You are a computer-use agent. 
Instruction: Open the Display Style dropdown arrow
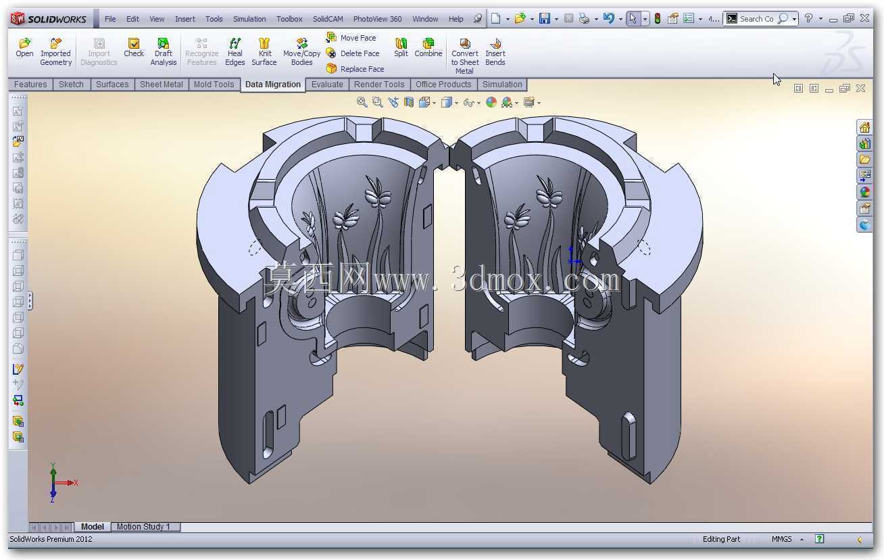pyautogui.click(x=457, y=103)
